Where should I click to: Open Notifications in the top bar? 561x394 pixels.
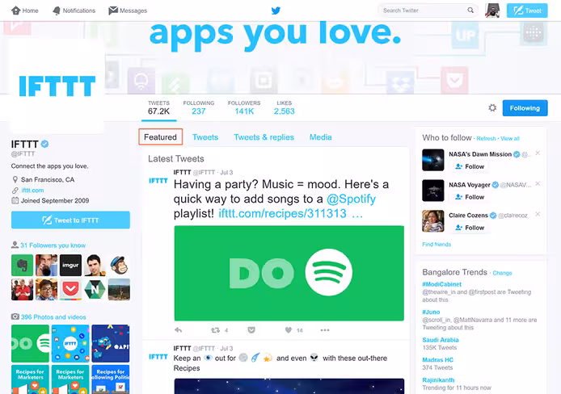click(x=74, y=10)
